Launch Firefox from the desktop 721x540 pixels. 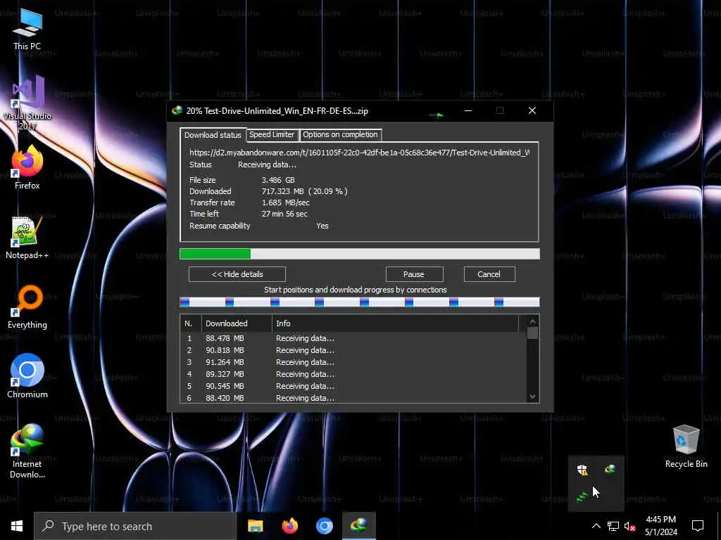27,167
